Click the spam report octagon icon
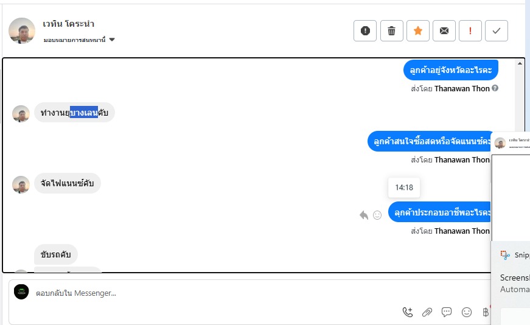The width and height of the screenshot is (530, 325). [x=365, y=31]
